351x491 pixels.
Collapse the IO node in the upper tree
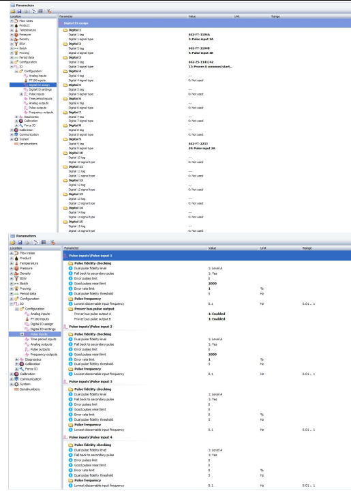12,67
